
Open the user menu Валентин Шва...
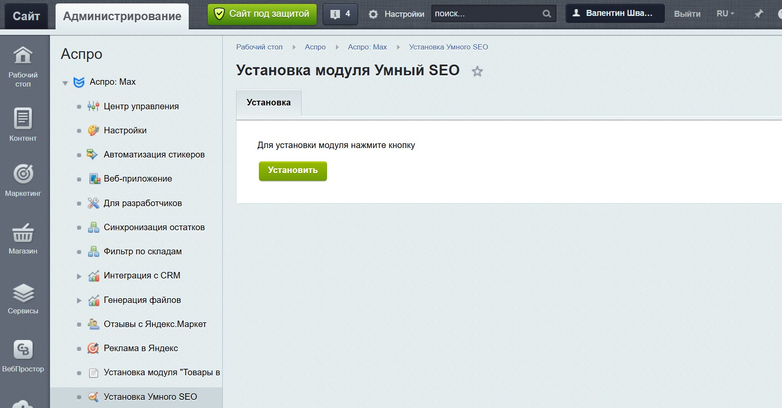615,13
